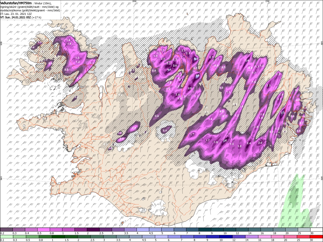323x242 pixels.
Task: Click dark green bottom swatch between 1 and 1.5
Action: [58, 237]
